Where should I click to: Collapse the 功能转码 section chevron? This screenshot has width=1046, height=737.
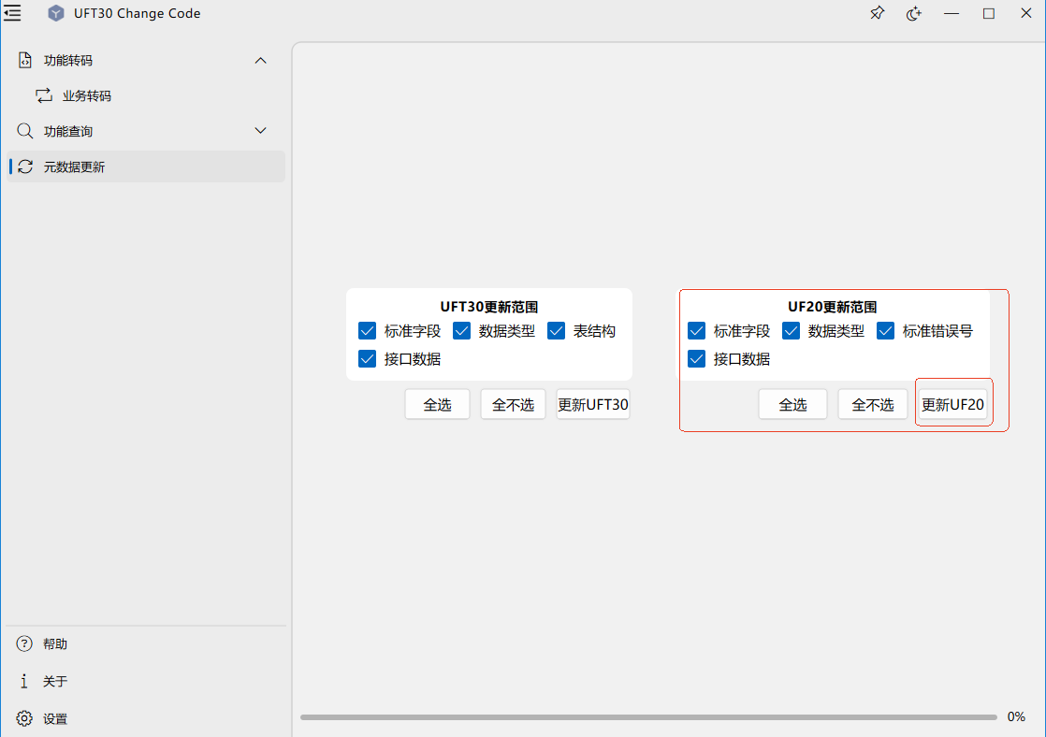click(260, 60)
